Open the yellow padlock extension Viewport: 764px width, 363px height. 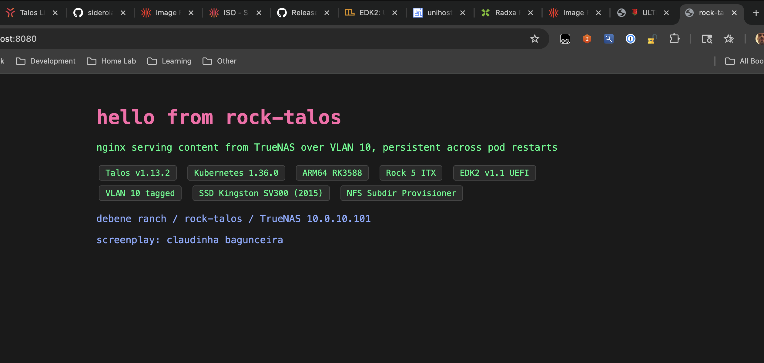(652, 39)
